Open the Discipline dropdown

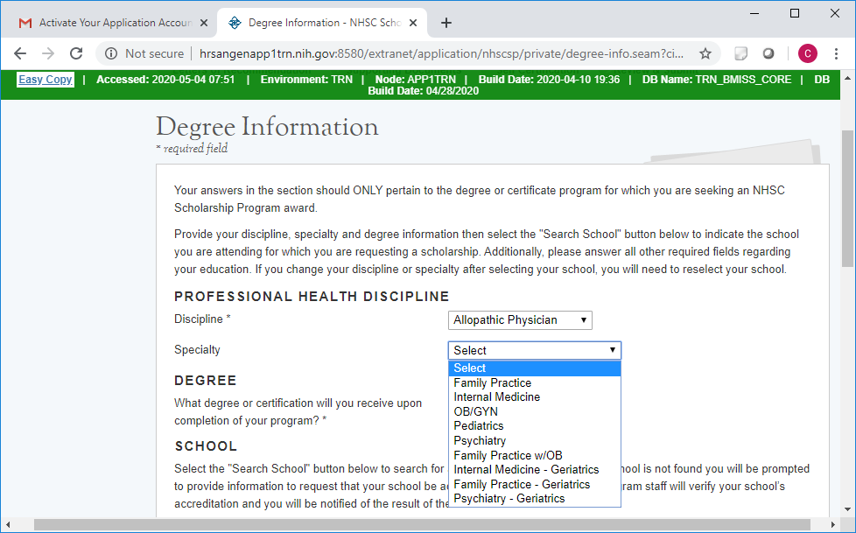520,320
